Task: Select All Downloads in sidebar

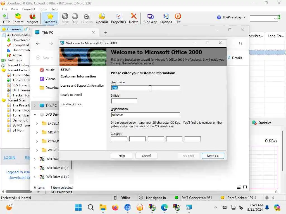Action: (18, 35)
